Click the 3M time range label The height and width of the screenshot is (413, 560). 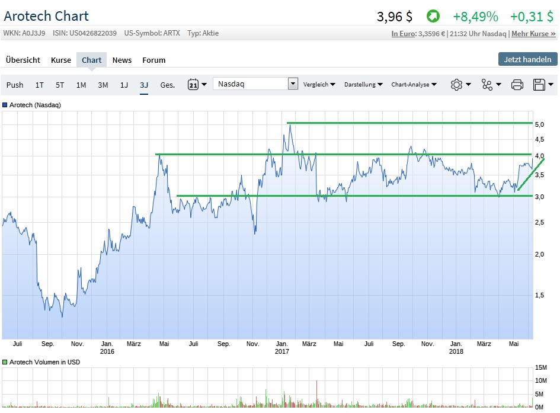click(103, 85)
